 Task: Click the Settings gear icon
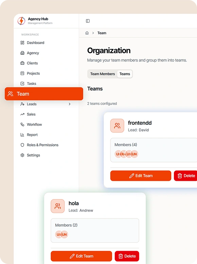pyautogui.click(x=22, y=155)
